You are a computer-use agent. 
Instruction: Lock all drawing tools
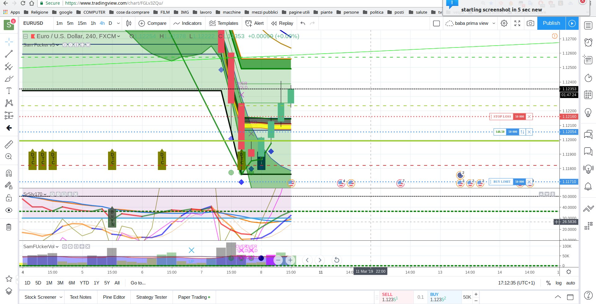(x=9, y=198)
